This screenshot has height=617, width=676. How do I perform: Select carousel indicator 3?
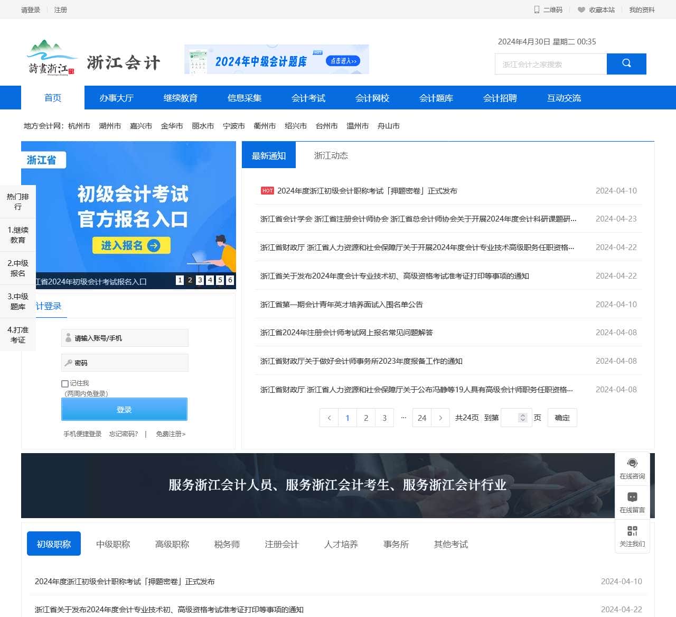pyautogui.click(x=200, y=280)
